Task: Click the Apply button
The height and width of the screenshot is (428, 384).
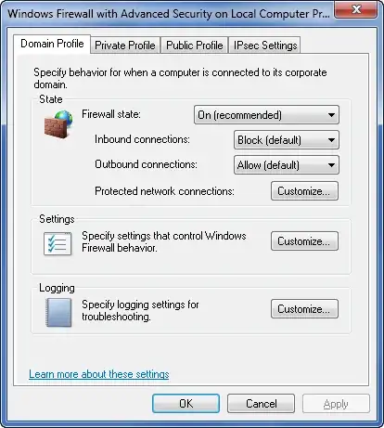Action: click(336, 404)
